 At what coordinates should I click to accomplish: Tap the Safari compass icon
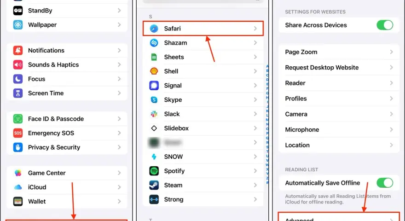pyautogui.click(x=154, y=29)
